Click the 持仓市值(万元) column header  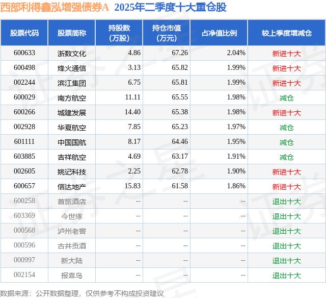pyautogui.click(x=167, y=33)
